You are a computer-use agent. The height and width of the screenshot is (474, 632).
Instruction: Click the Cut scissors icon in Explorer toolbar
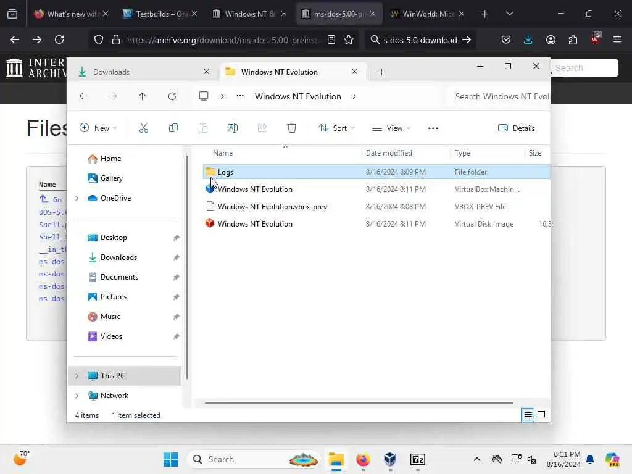click(x=143, y=128)
